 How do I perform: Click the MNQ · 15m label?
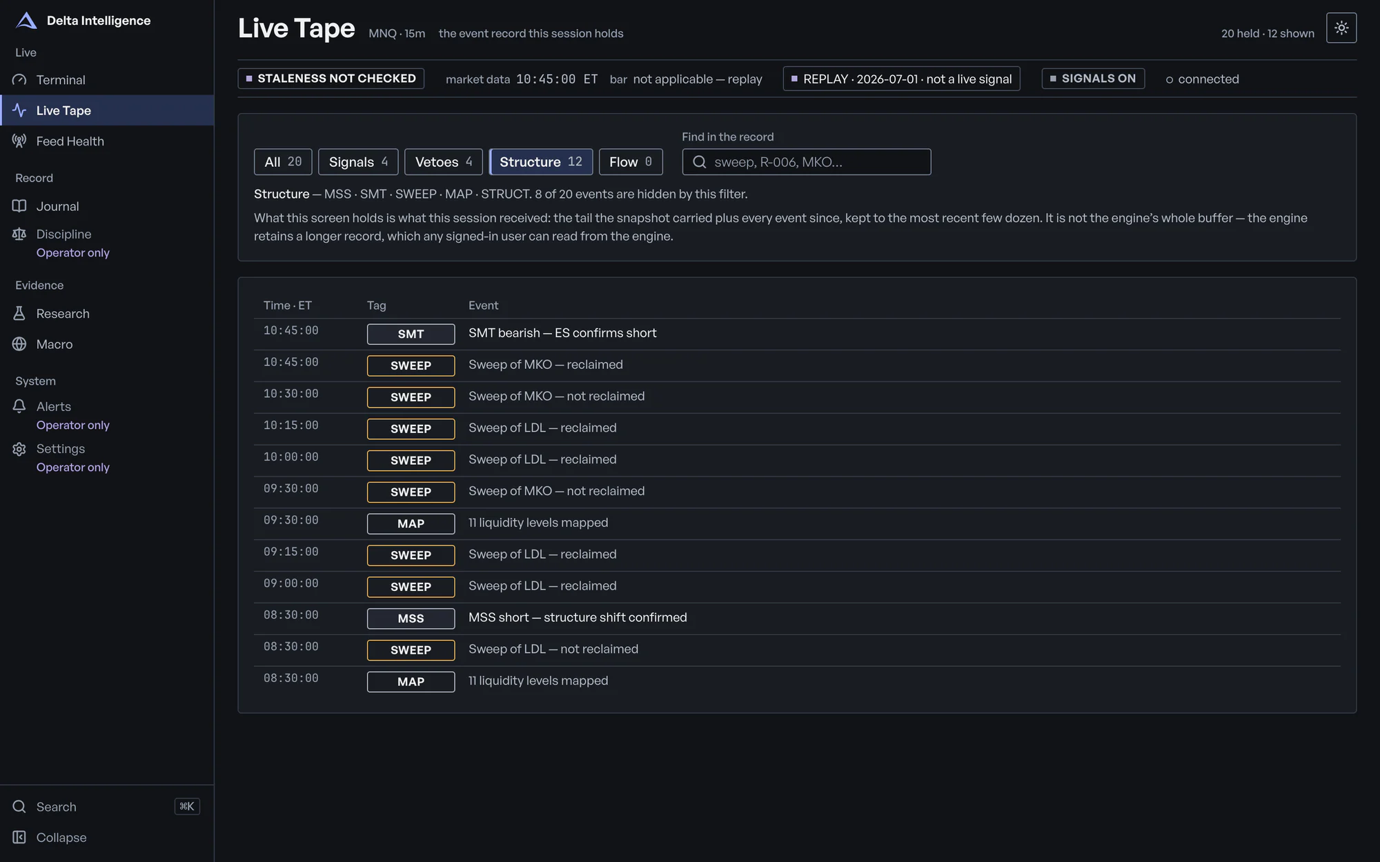coord(397,33)
